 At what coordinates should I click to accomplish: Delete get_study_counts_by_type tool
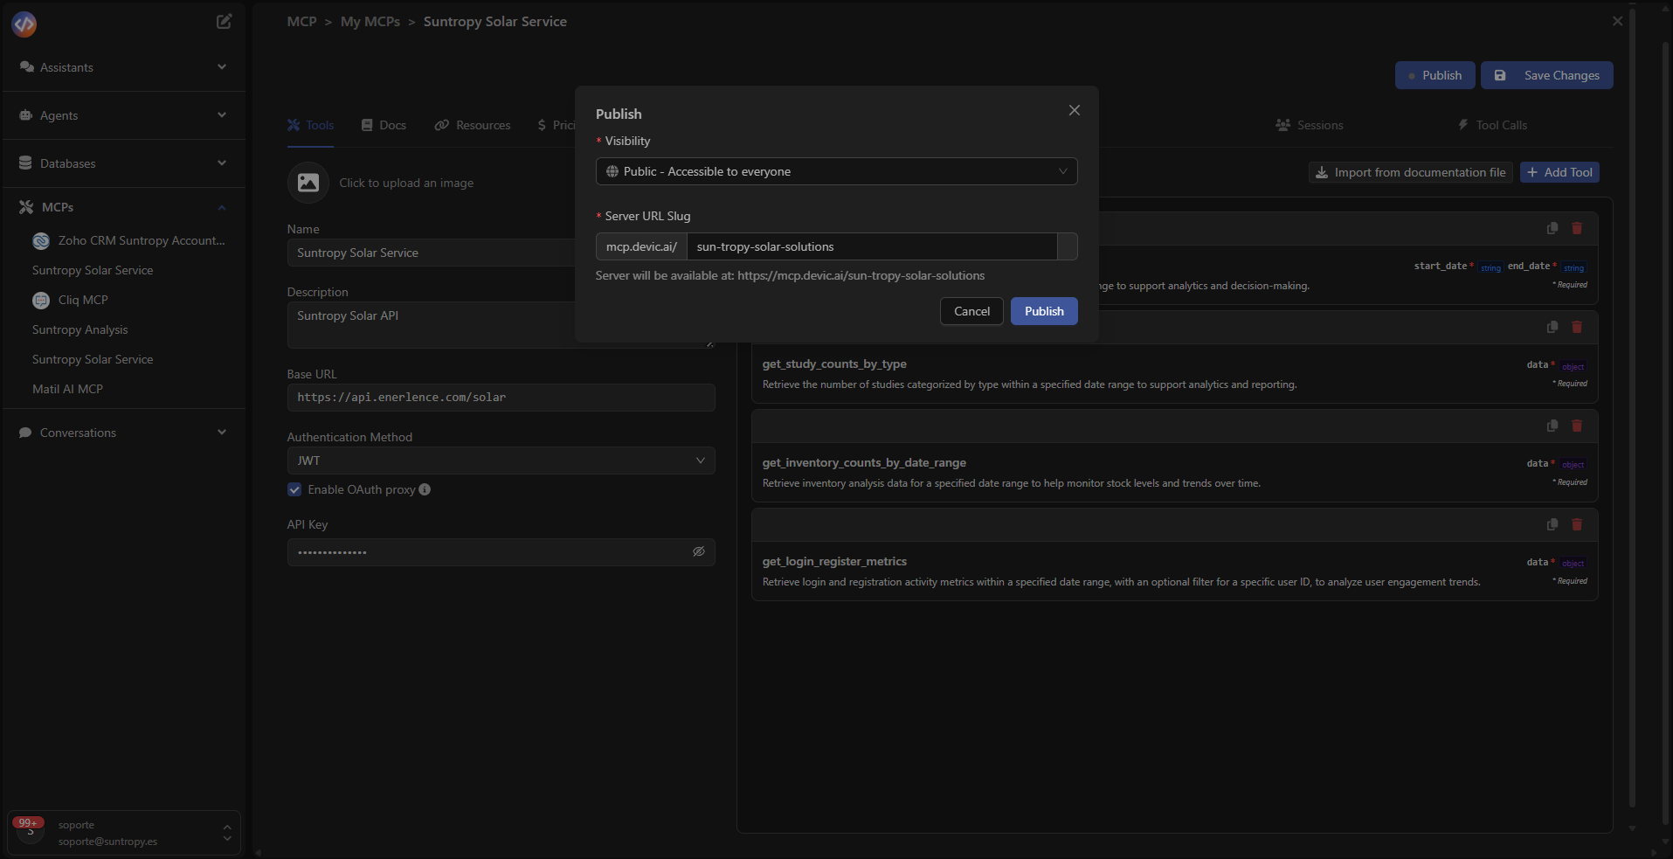1577,327
